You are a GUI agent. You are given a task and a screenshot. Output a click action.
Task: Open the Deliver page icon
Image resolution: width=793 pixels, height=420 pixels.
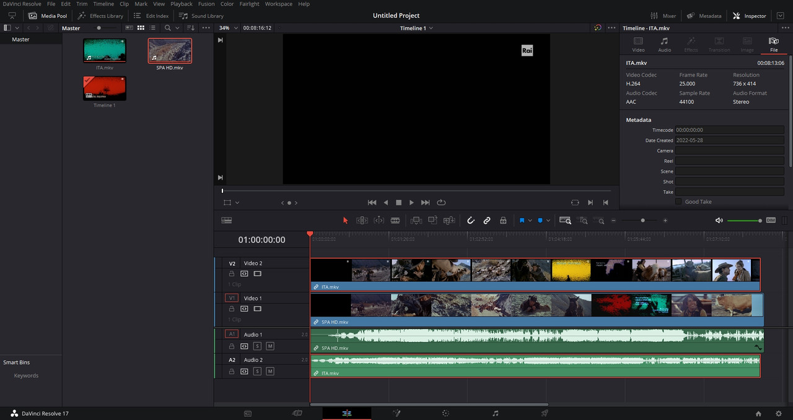point(545,413)
